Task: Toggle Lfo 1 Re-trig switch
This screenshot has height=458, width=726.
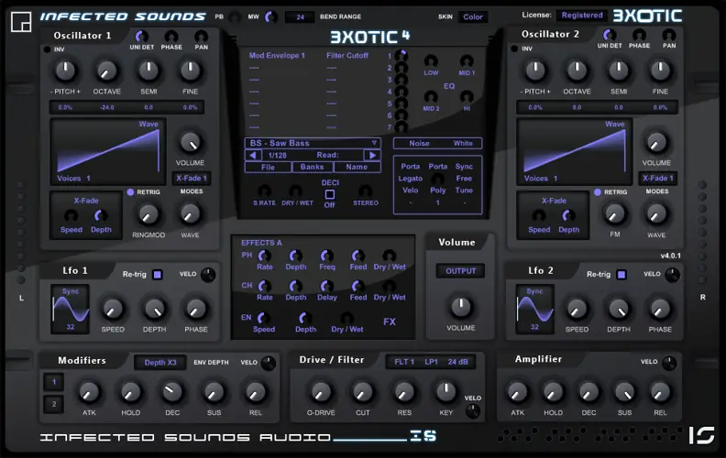Action: point(157,274)
